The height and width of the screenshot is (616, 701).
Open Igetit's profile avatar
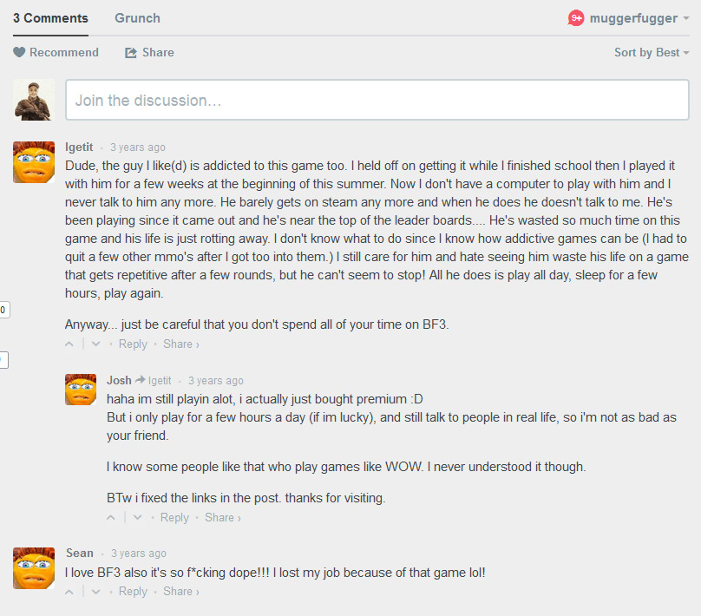click(x=34, y=162)
